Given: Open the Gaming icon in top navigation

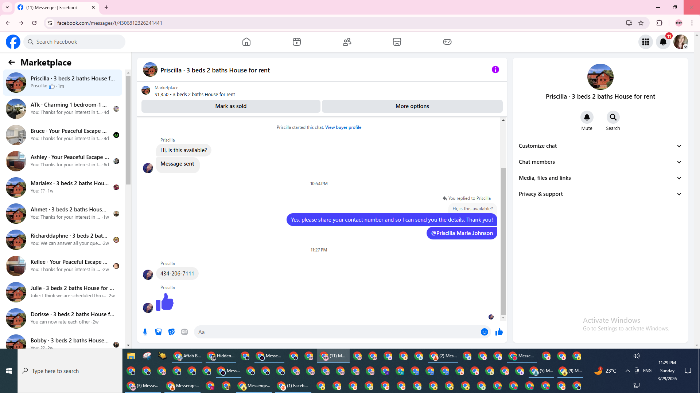Looking at the screenshot, I should point(447,42).
